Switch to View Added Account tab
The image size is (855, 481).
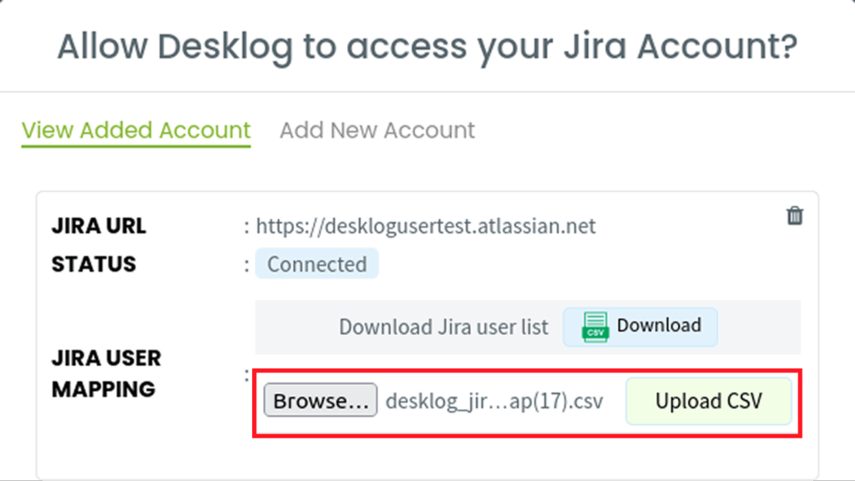pyautogui.click(x=136, y=131)
